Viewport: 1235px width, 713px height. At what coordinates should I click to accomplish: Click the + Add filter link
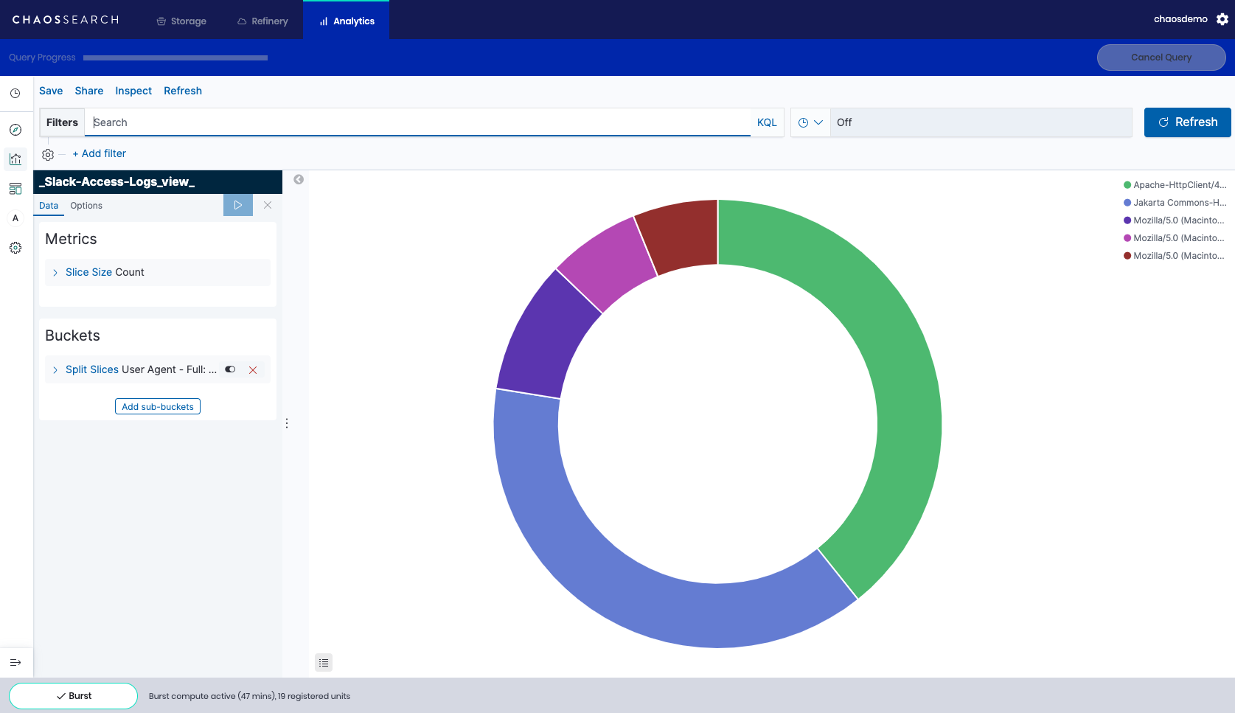point(99,153)
